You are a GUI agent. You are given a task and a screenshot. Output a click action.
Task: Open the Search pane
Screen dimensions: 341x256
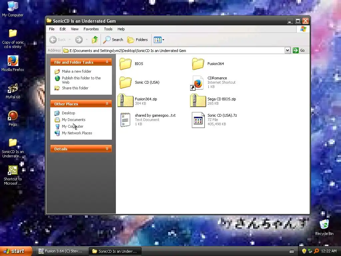tap(113, 40)
